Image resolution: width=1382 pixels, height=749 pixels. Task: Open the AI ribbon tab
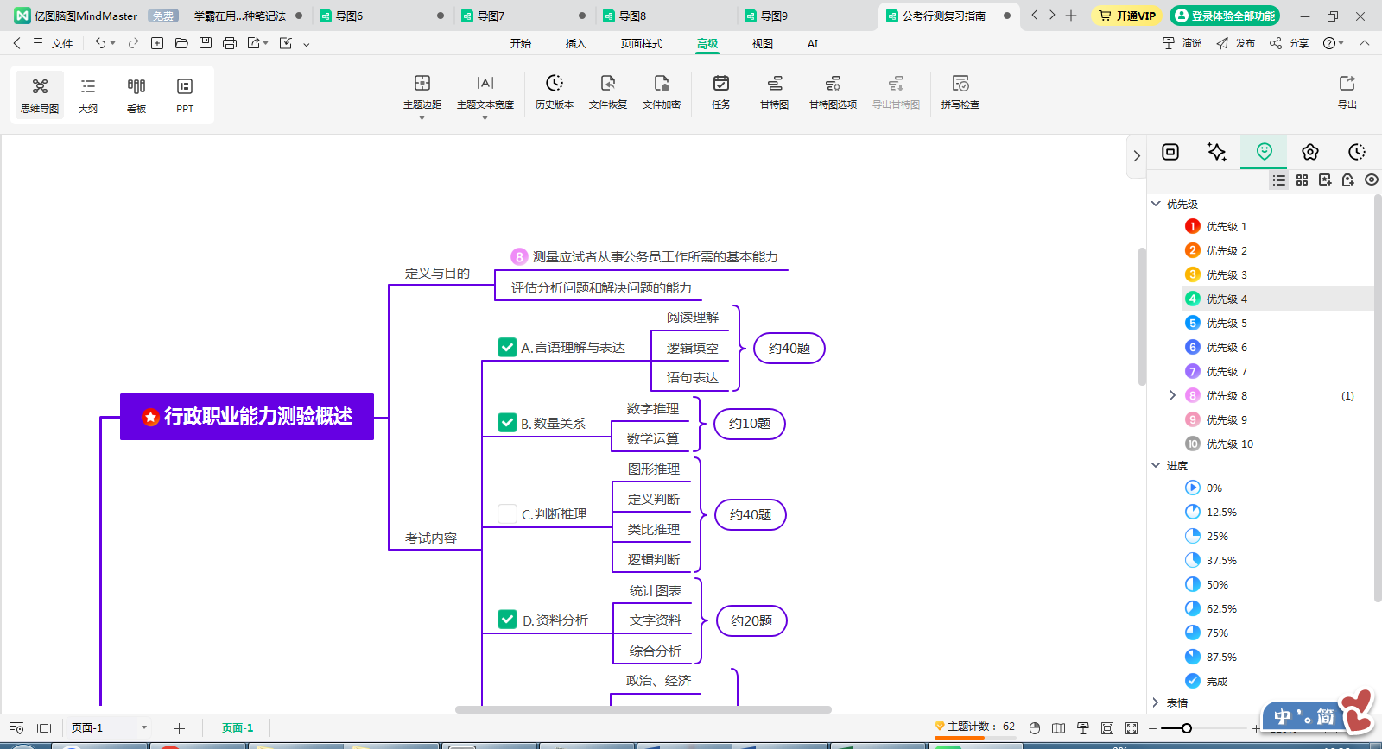[813, 43]
